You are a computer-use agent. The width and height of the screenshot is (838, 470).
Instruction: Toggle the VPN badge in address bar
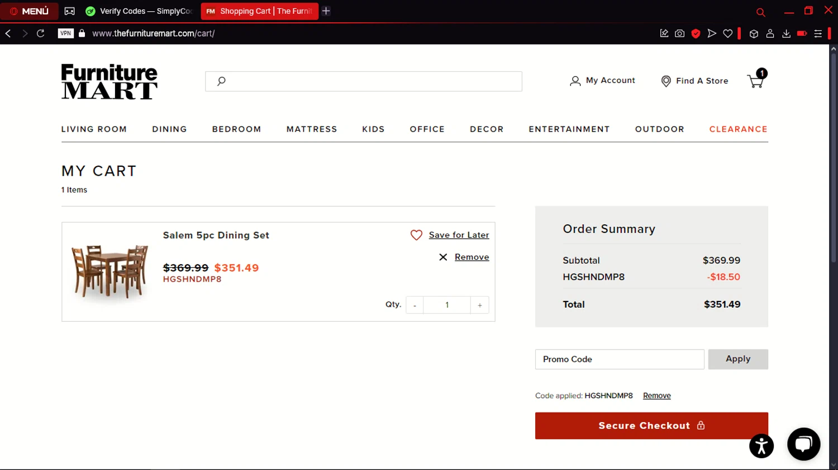click(65, 33)
